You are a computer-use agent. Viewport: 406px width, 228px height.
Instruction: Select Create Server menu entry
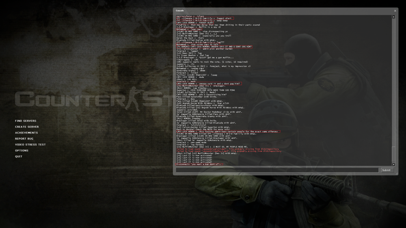point(27,127)
